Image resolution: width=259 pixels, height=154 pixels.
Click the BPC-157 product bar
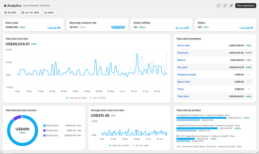coord(186,139)
